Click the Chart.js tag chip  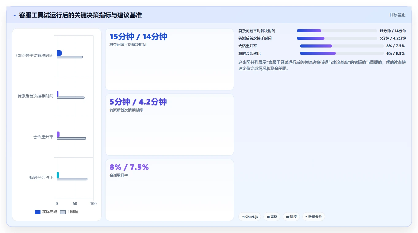tap(250, 217)
